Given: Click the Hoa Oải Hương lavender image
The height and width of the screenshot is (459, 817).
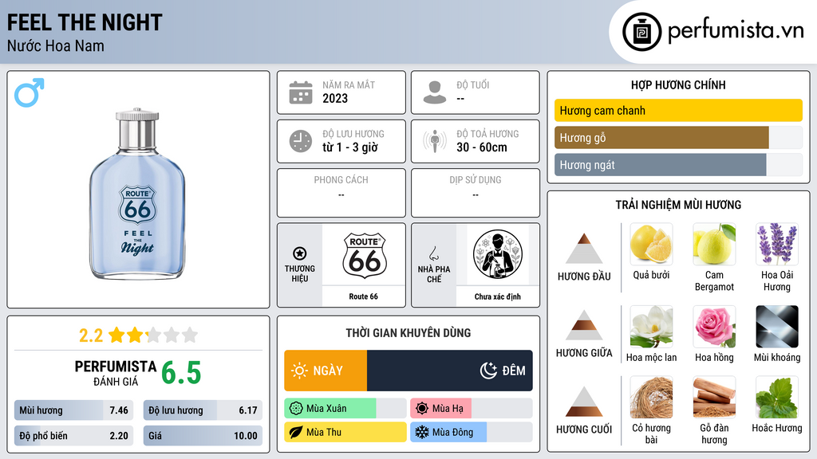Looking at the screenshot, I should click(x=777, y=244).
